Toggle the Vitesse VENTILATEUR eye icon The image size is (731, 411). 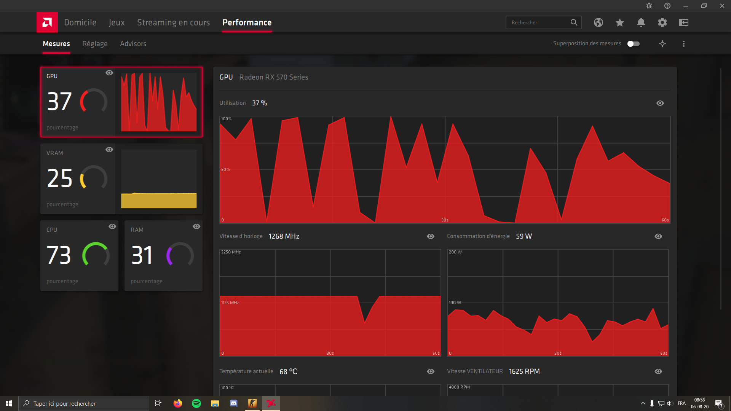[658, 371]
